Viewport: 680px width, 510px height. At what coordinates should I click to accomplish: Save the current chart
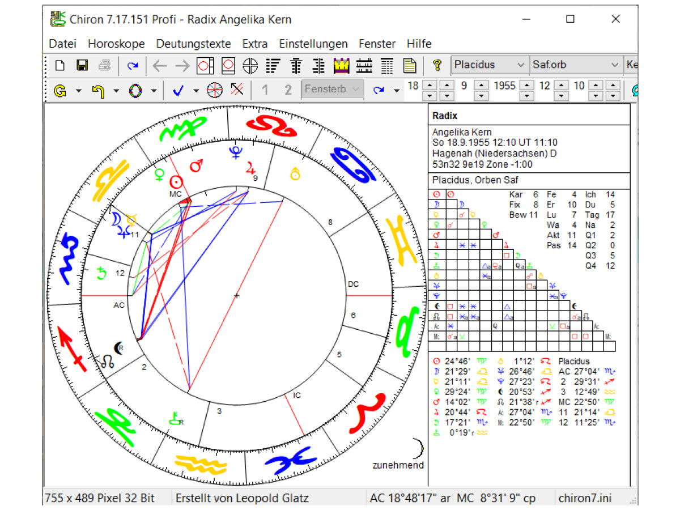[82, 65]
